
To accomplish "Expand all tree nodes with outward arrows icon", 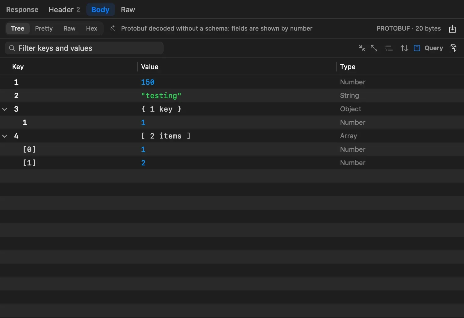I will [x=374, y=48].
